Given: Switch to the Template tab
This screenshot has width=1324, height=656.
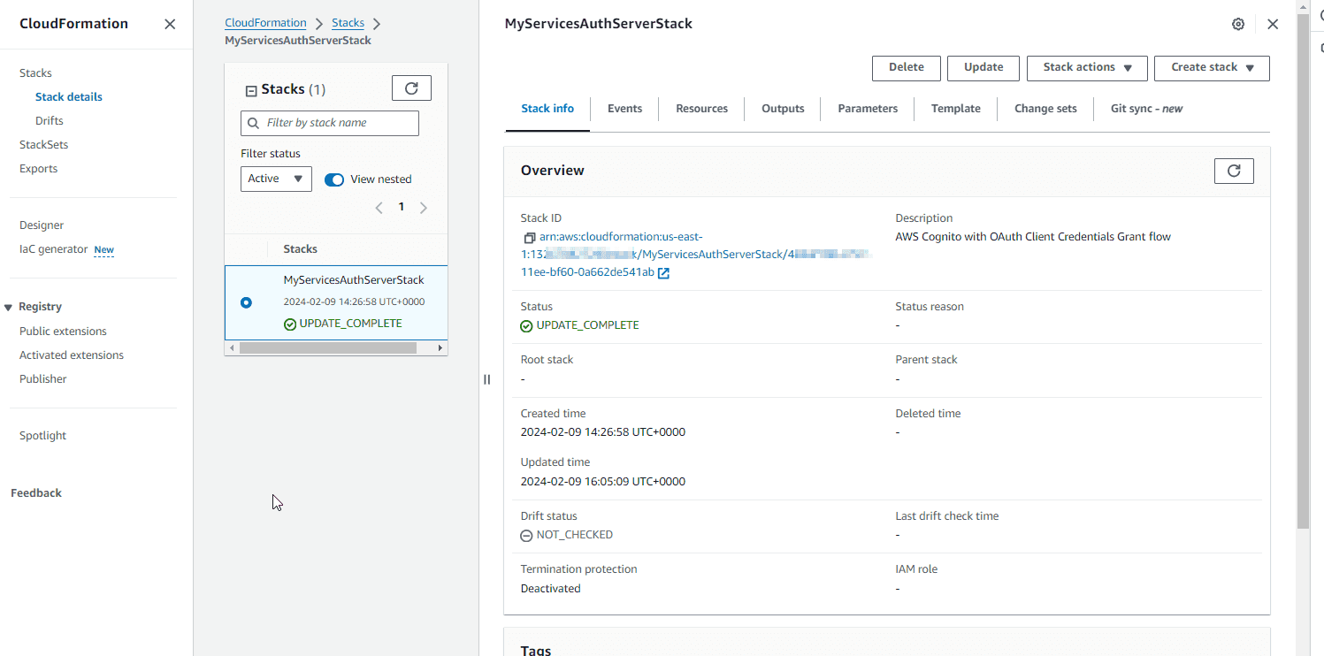Looking at the screenshot, I should [955, 109].
